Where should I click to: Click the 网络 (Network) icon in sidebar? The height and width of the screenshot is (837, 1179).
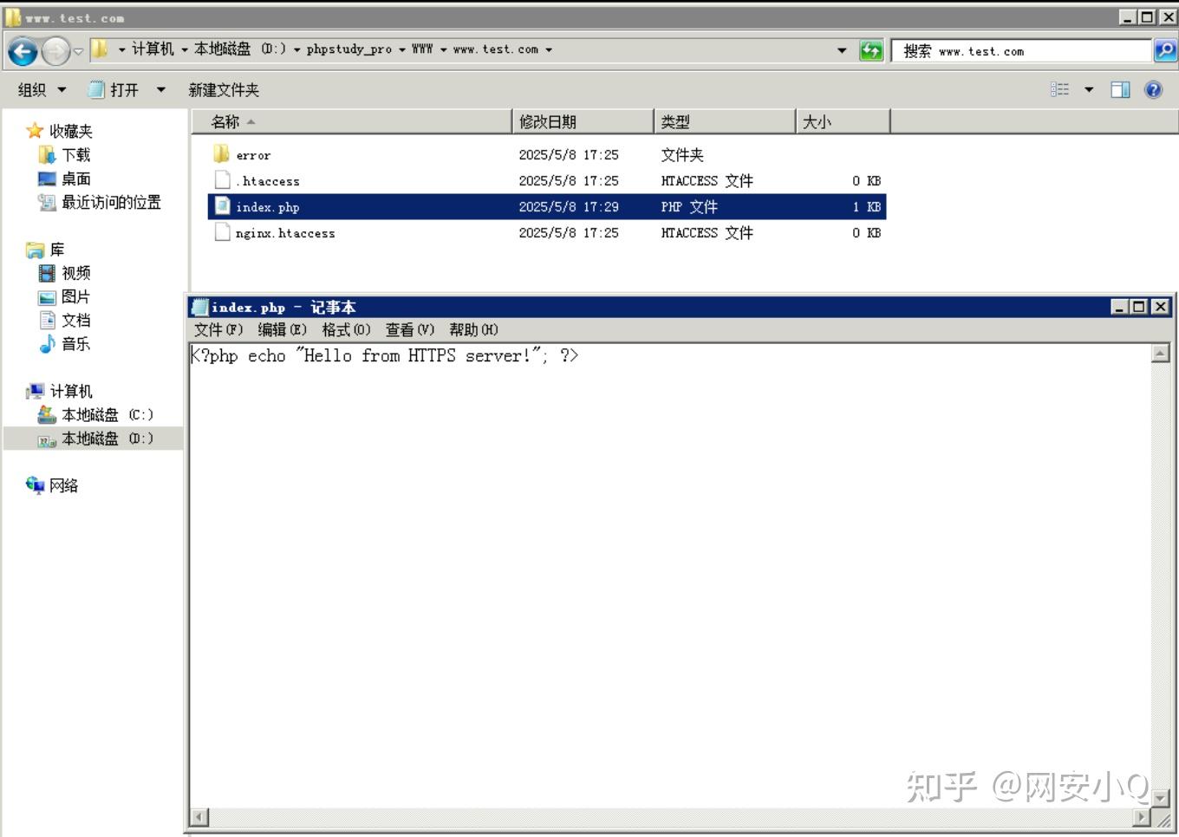36,485
